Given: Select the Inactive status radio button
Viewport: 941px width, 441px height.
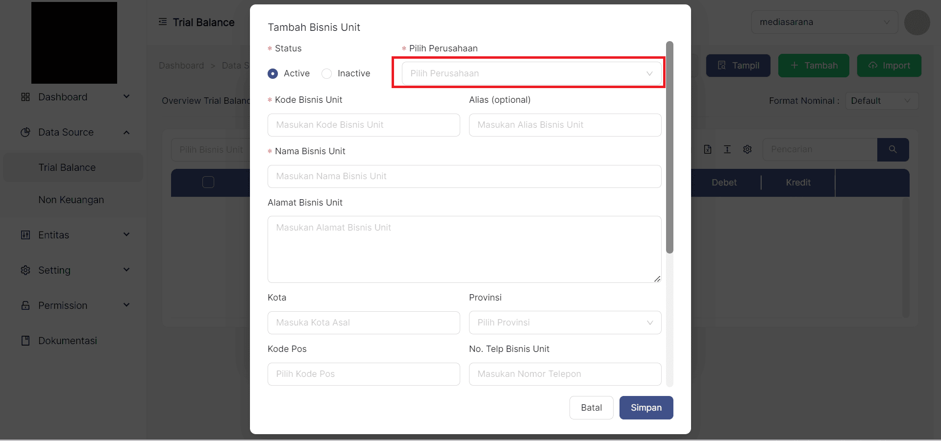Looking at the screenshot, I should 327,73.
